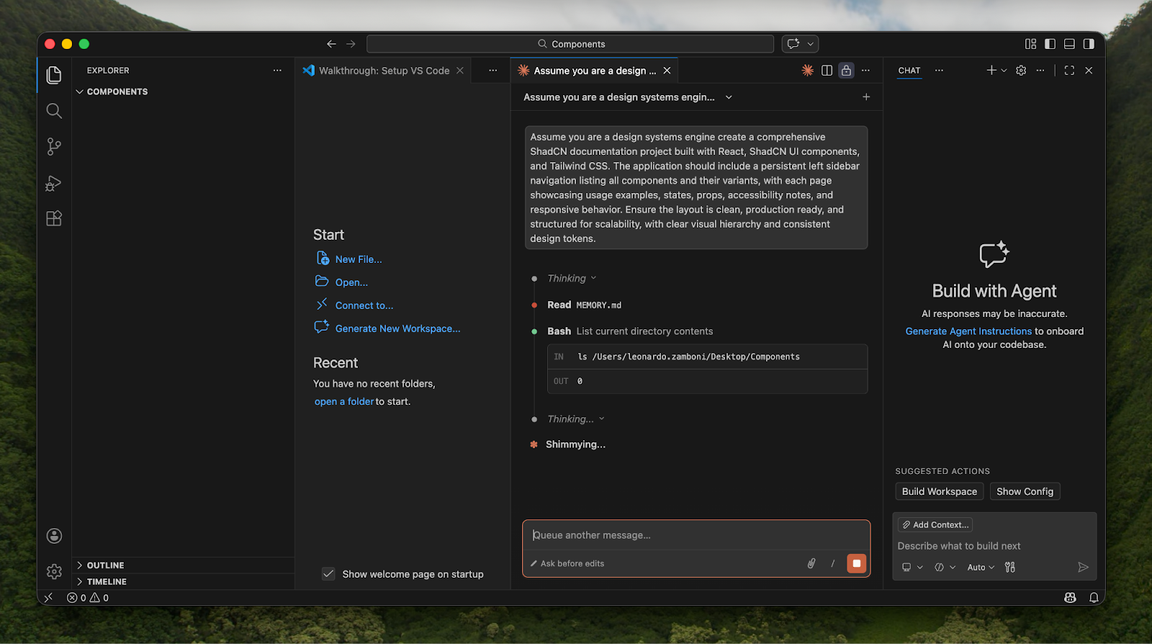
Task: Configure tools in chat input
Action: [1010, 567]
